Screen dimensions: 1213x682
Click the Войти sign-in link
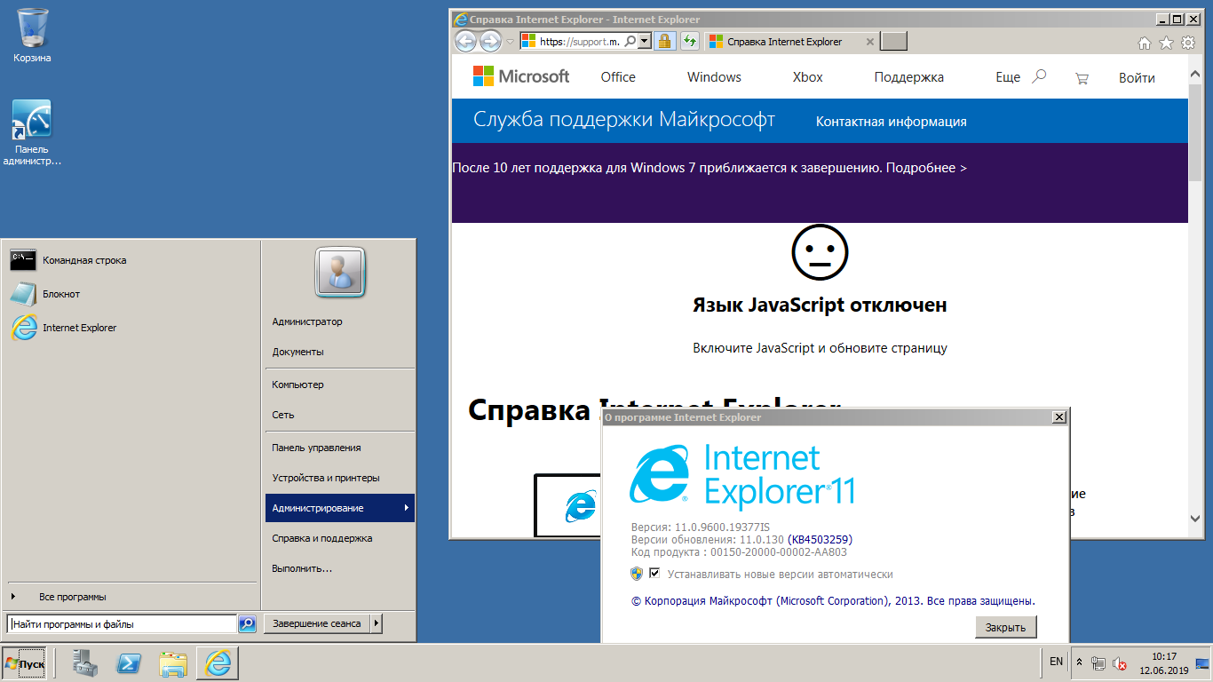click(1137, 78)
